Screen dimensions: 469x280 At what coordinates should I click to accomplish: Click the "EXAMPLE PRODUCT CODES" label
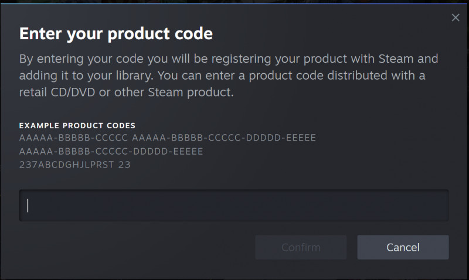[x=77, y=125]
